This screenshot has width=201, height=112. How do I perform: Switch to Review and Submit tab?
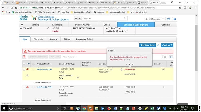coord(85,39)
